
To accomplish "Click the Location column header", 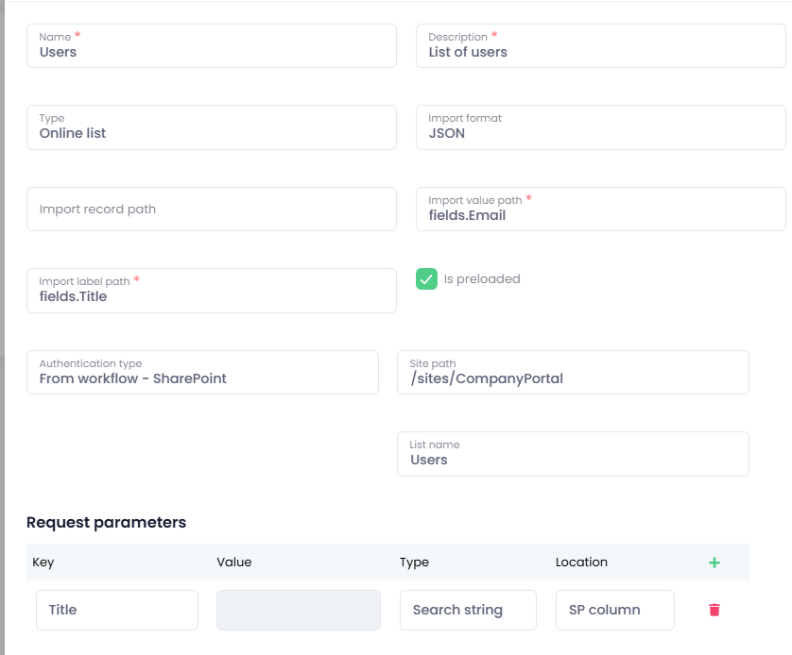I will click(581, 562).
